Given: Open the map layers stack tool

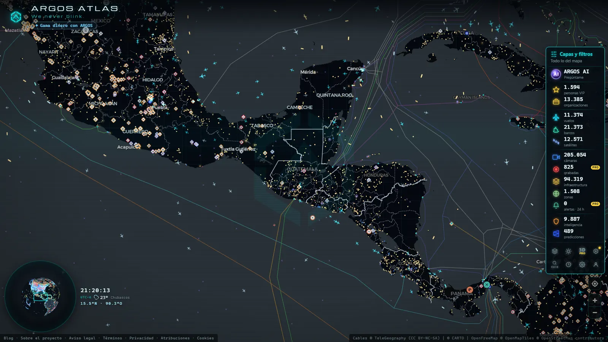Looking at the screenshot, I should tap(555, 251).
